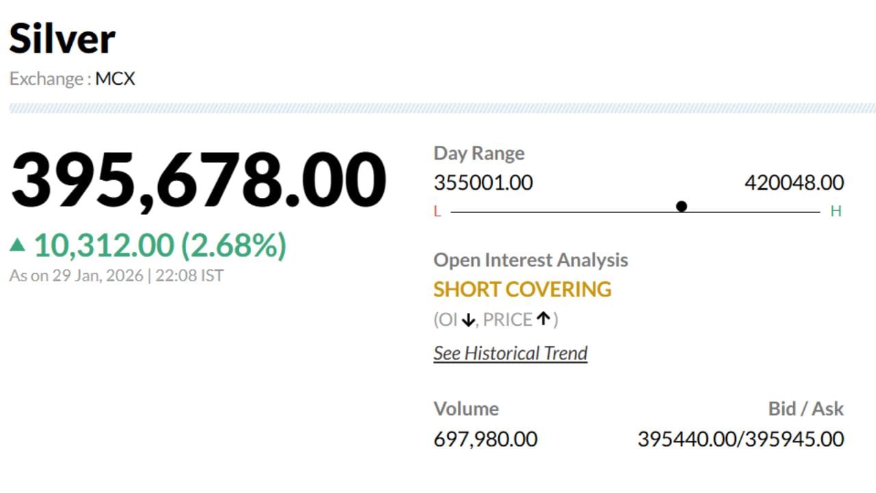The image size is (876, 493).
Task: Click the 395,678.00 current price
Action: point(198,181)
